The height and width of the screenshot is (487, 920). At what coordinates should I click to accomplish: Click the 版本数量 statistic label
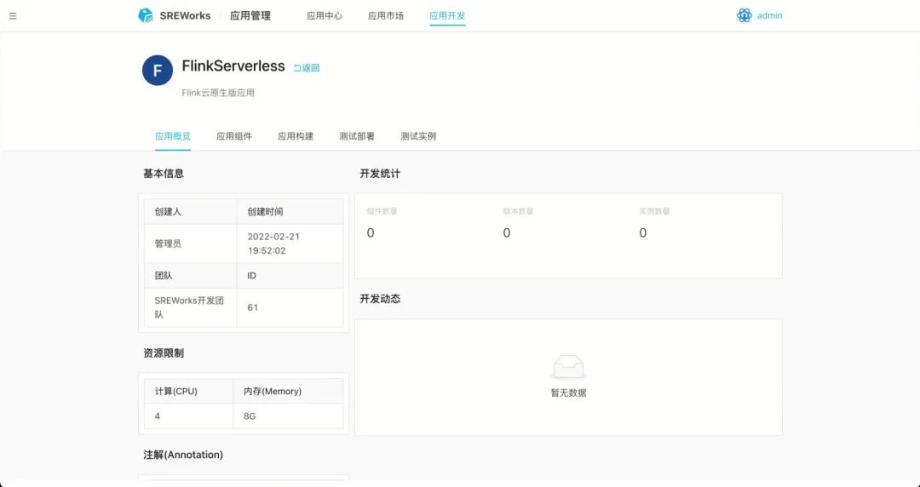pyautogui.click(x=518, y=211)
